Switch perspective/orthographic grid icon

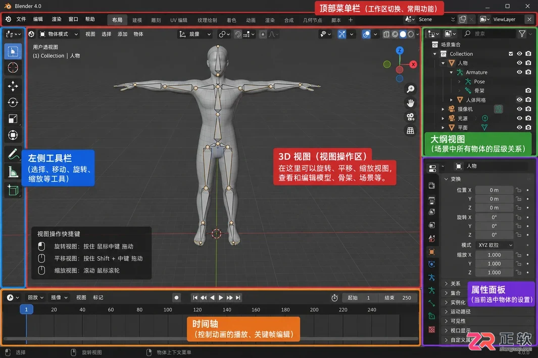pyautogui.click(x=410, y=131)
